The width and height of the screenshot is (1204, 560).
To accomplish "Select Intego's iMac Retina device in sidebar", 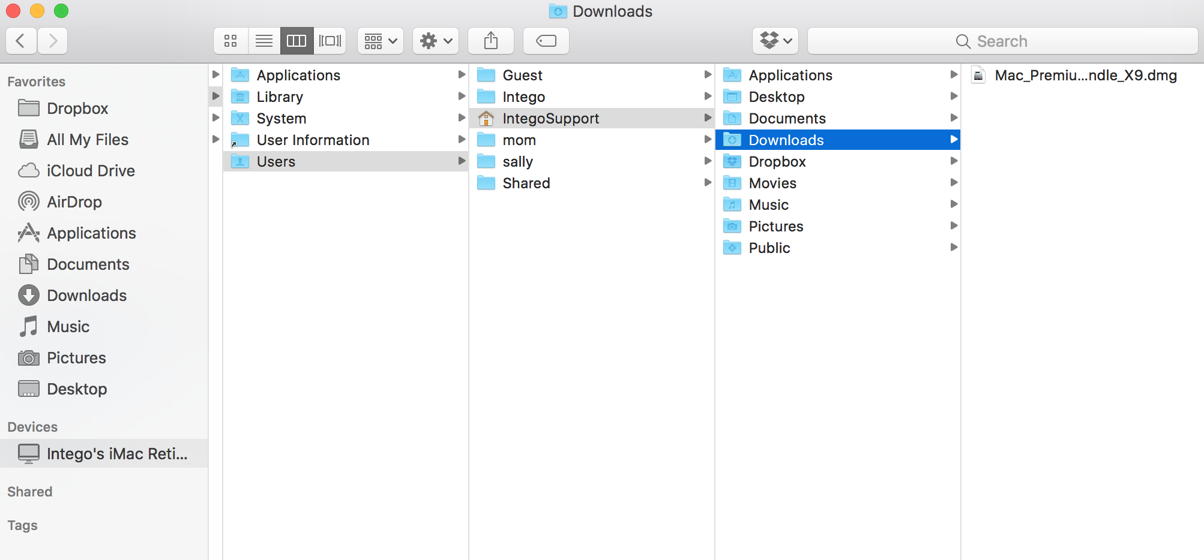I will 104,454.
